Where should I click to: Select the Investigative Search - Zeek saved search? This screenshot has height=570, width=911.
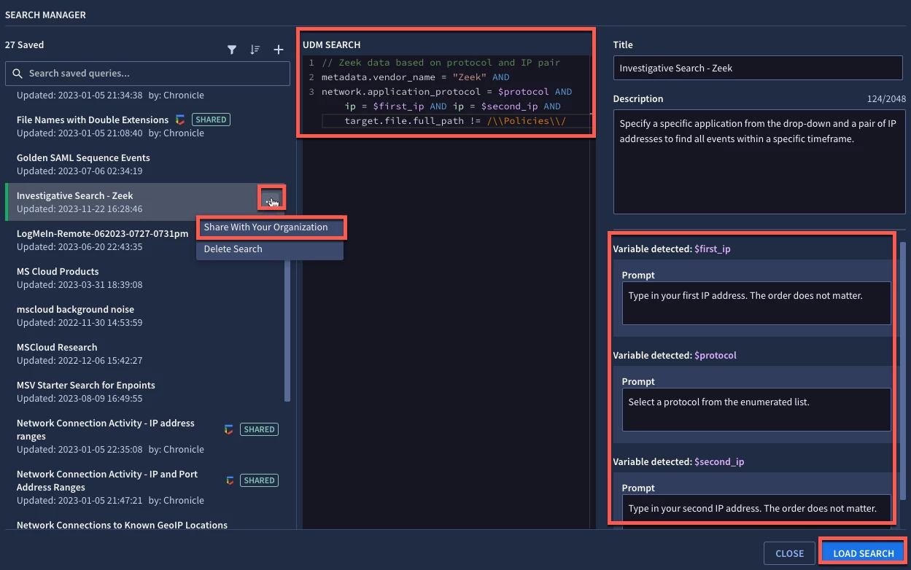pos(75,195)
